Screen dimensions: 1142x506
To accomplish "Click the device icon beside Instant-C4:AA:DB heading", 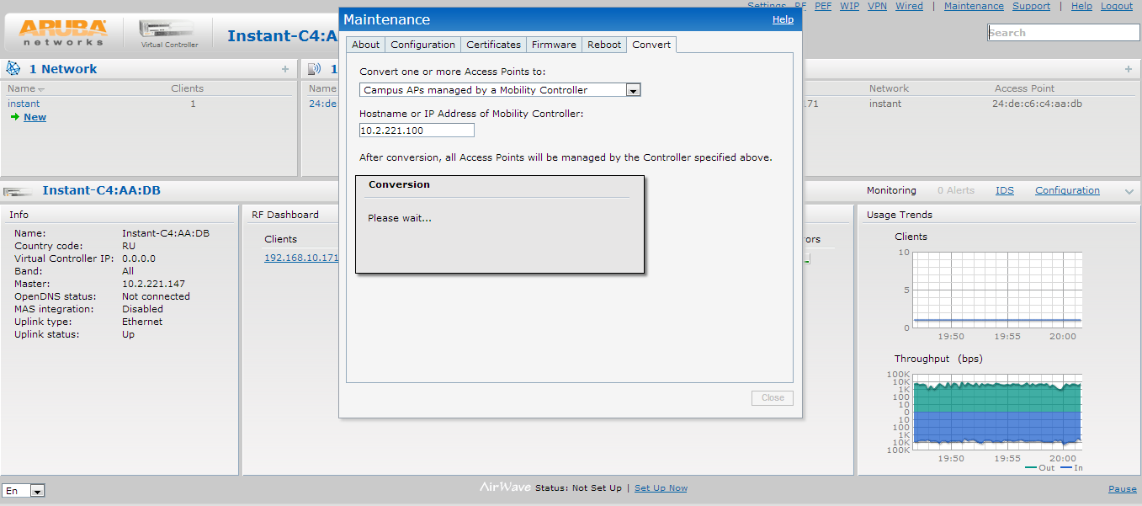I will pyautogui.click(x=19, y=191).
